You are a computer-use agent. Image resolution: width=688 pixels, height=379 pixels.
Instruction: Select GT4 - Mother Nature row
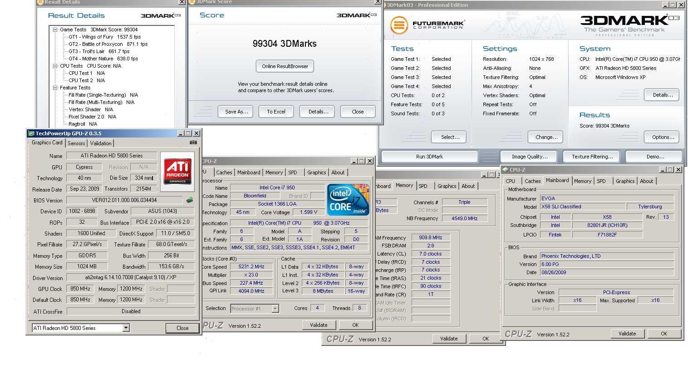click(103, 59)
